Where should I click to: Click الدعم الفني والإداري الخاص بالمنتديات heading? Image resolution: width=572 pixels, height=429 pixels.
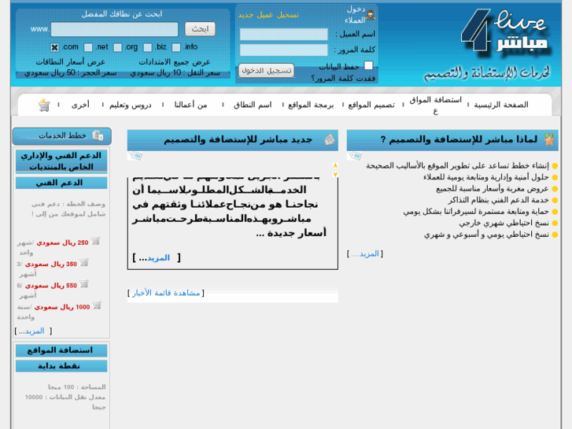61,161
